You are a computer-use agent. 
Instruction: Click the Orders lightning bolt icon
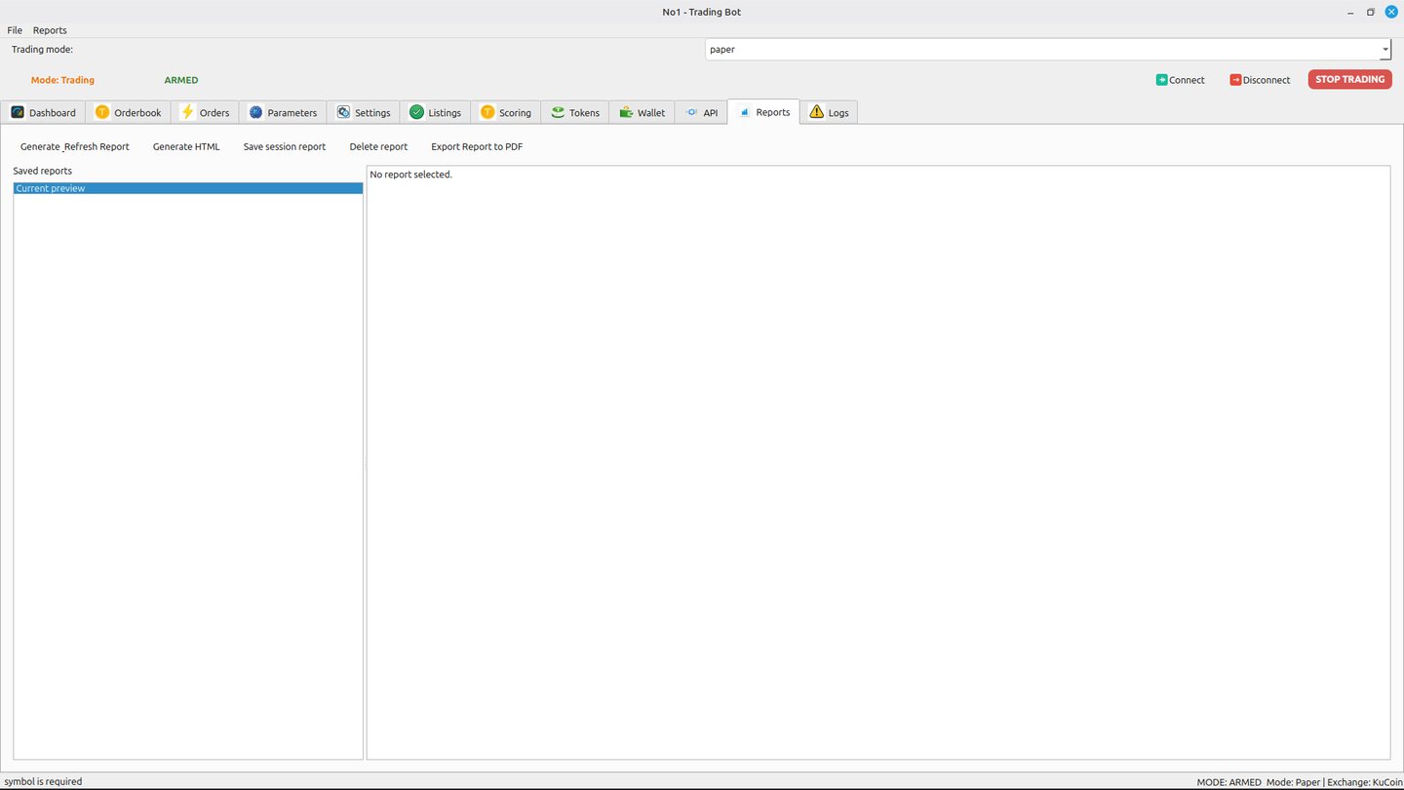188,112
